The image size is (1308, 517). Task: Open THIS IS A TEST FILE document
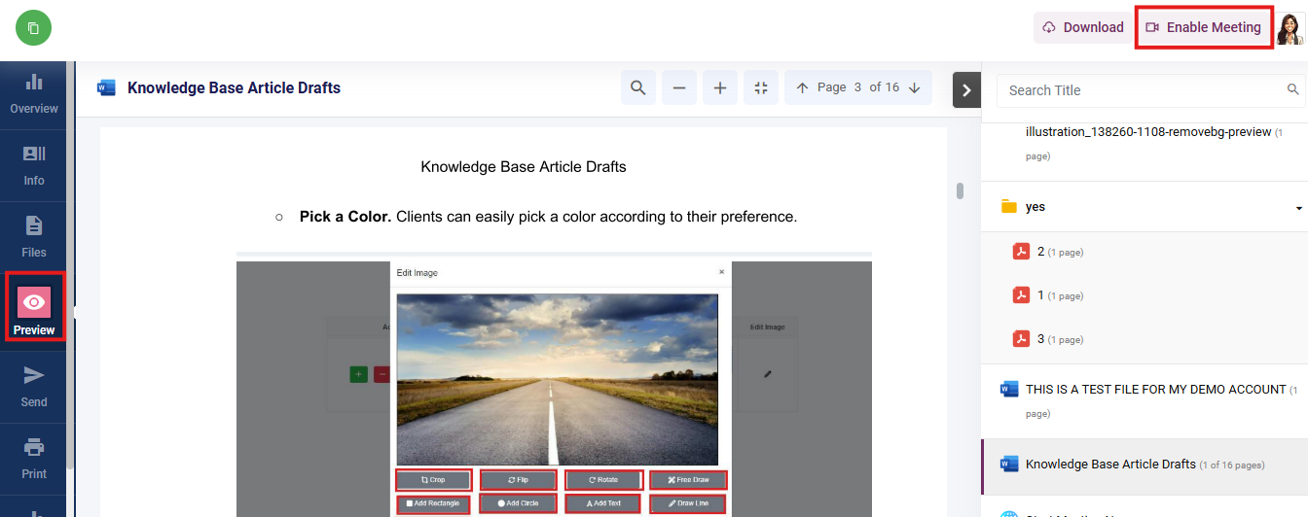[1144, 399]
